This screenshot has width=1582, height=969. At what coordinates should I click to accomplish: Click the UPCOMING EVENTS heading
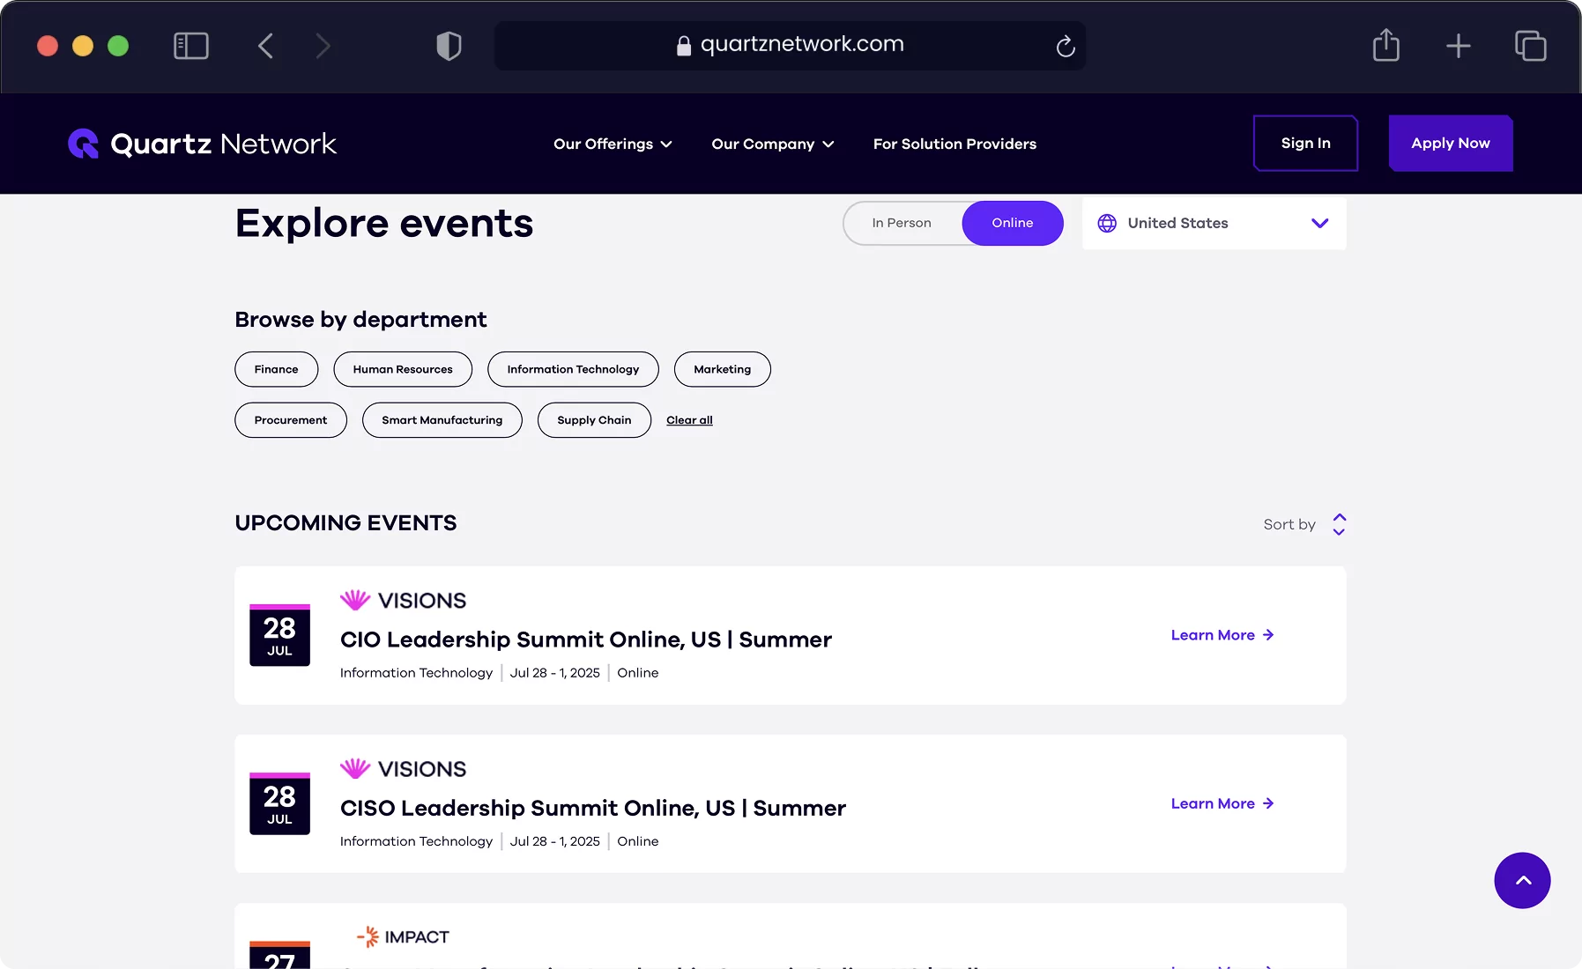tap(345, 523)
